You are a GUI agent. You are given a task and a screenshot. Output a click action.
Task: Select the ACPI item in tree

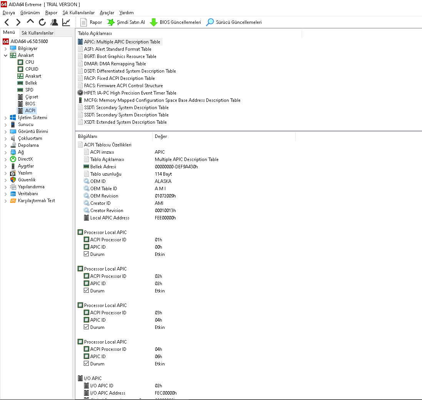click(27, 111)
